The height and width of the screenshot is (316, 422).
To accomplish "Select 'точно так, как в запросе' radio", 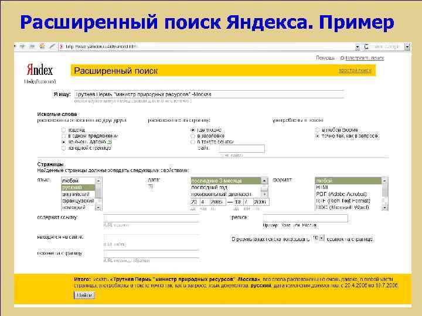I will (317, 136).
